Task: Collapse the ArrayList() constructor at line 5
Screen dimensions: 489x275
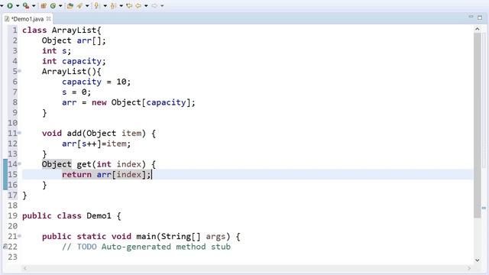Action: point(19,71)
